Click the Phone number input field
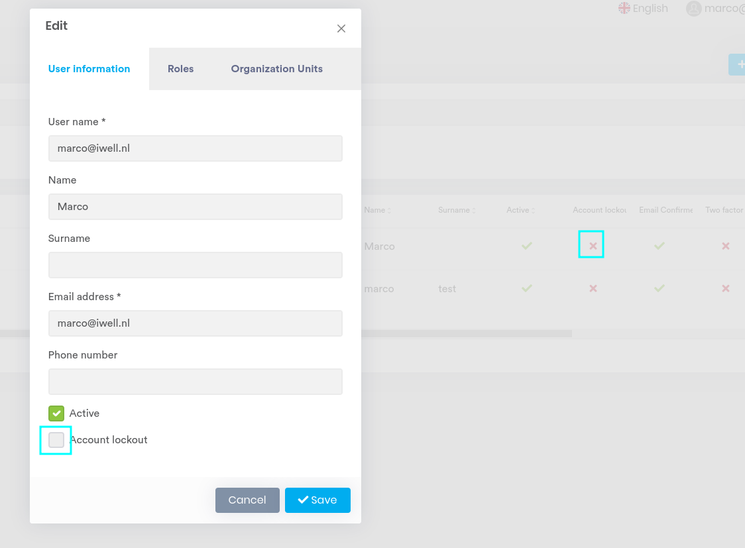 tap(195, 381)
